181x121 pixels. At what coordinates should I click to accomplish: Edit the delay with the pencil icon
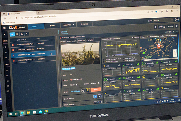(76, 84)
